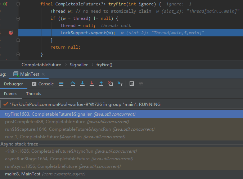Click the 'return null;' code line
Image resolution: width=243 pixels, height=179 pixels.
pos(65,47)
